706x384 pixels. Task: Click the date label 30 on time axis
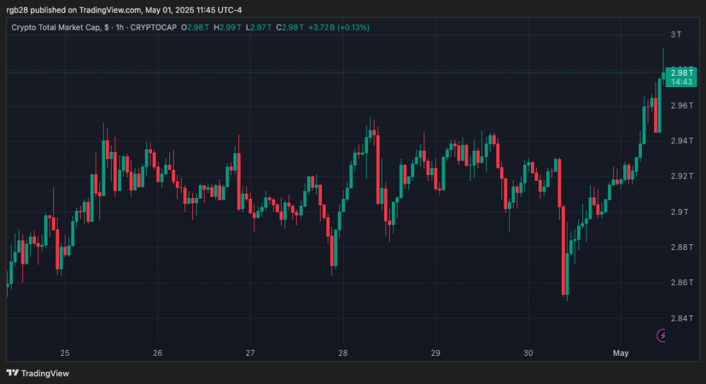528,353
